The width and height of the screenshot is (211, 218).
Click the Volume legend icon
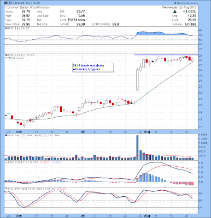[x=6, y=135]
